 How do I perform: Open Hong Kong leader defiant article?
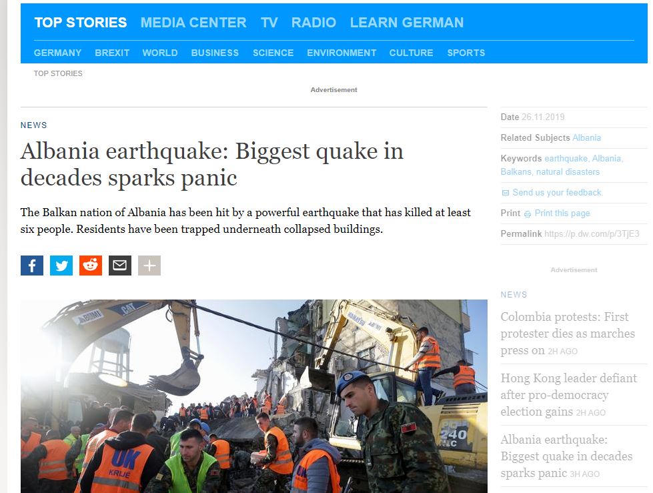[568, 395]
